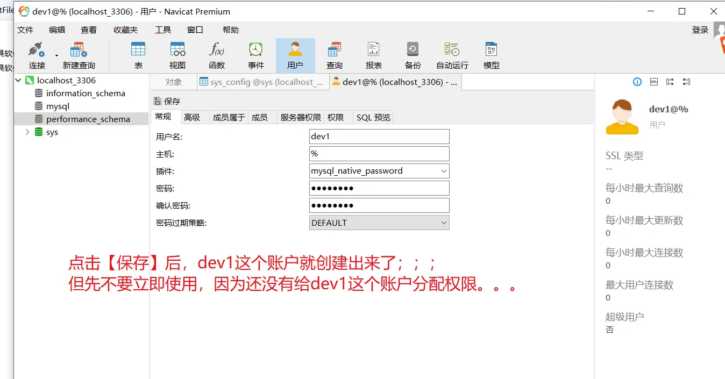This screenshot has width=725, height=379.
Task: Open the View objects toolbar icon
Action: coord(177,55)
